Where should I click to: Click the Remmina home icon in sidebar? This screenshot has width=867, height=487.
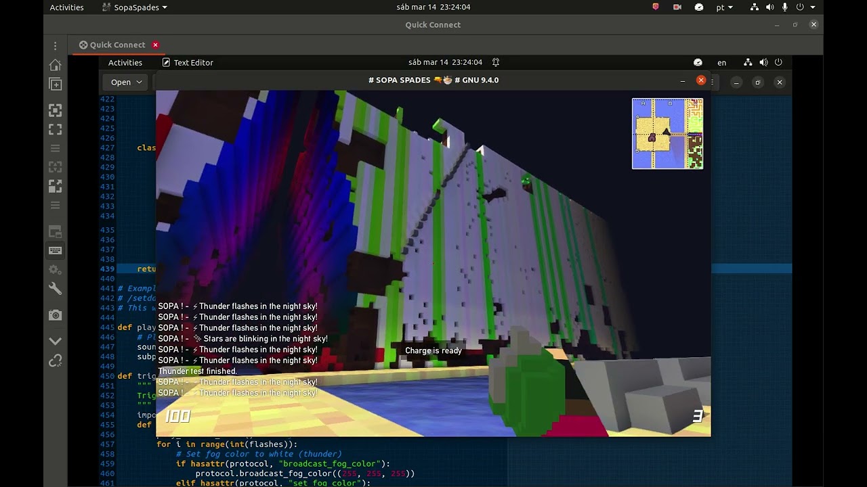point(56,65)
